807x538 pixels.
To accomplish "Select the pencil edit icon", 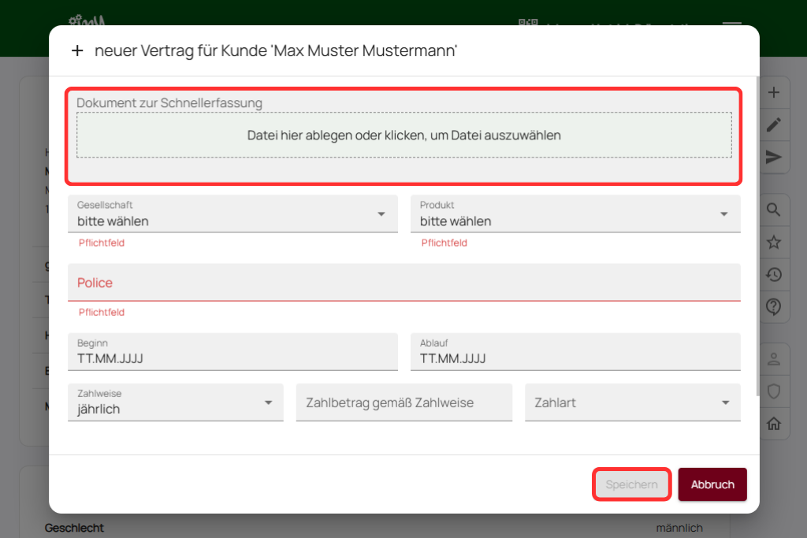I will coord(774,125).
